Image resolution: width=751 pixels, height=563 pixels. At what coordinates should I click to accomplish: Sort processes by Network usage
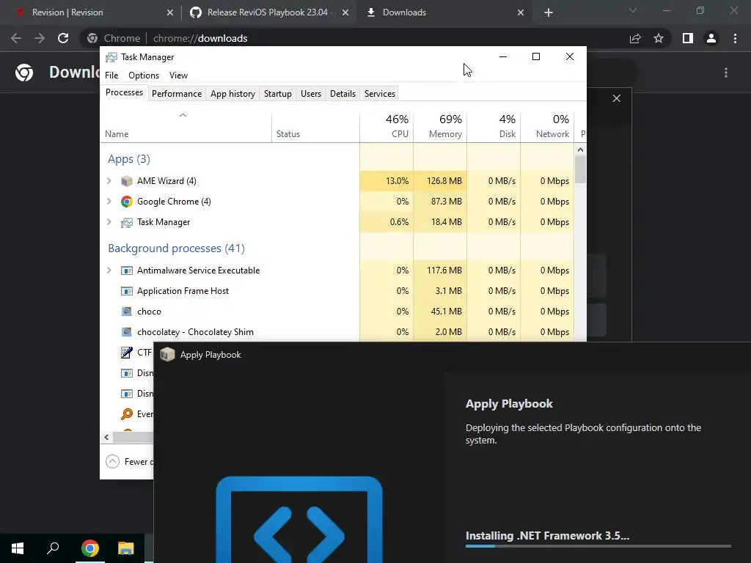click(547, 127)
